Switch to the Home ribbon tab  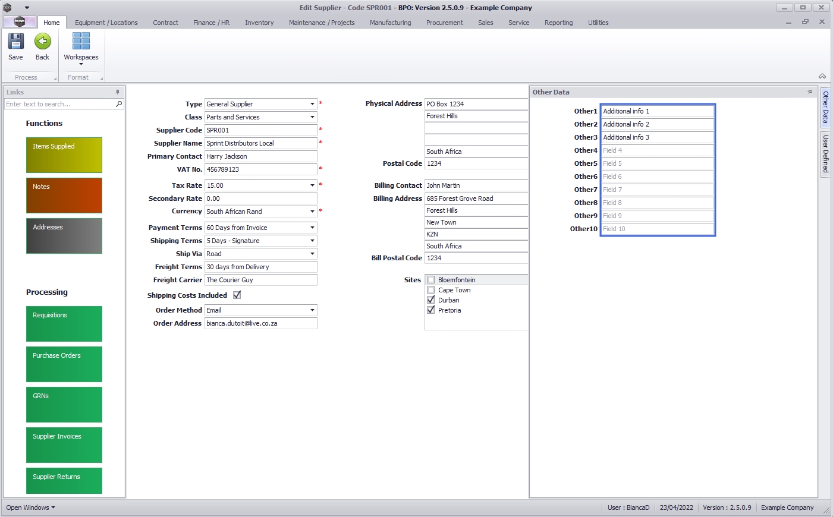click(52, 23)
